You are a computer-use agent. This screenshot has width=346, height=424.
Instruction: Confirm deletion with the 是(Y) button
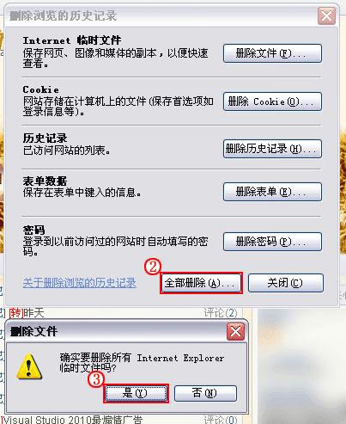(136, 393)
